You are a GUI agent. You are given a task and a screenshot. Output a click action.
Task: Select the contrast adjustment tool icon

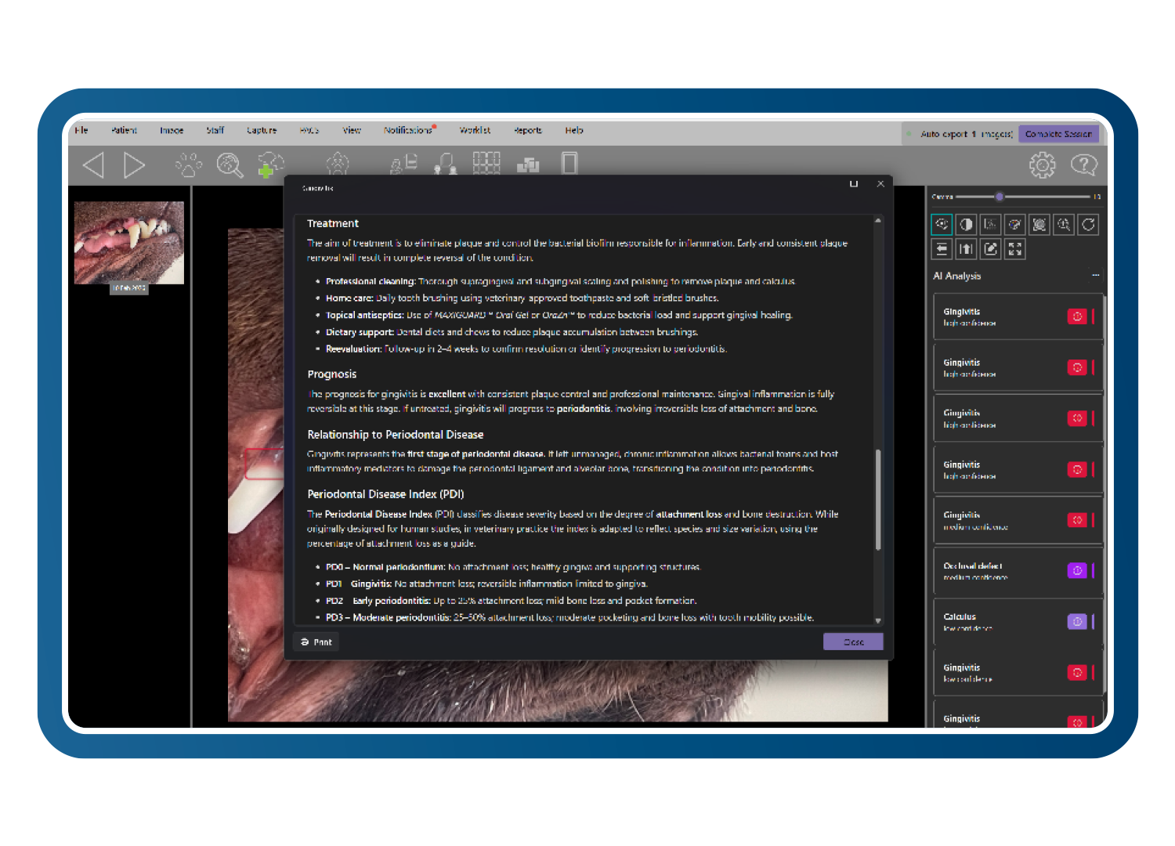click(967, 225)
